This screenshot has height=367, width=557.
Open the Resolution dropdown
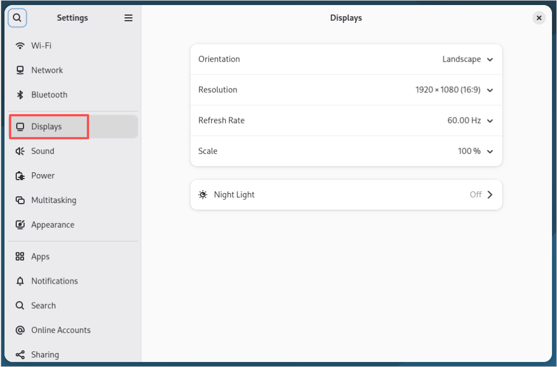click(454, 90)
